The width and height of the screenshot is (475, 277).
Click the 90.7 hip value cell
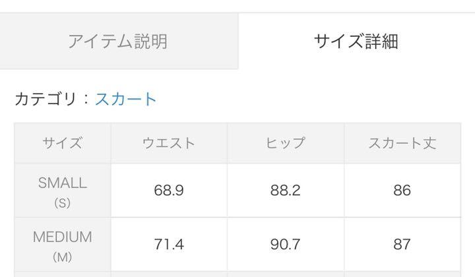point(286,244)
